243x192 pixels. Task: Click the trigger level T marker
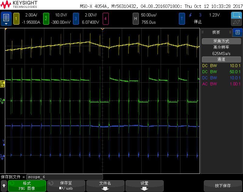click(4, 143)
